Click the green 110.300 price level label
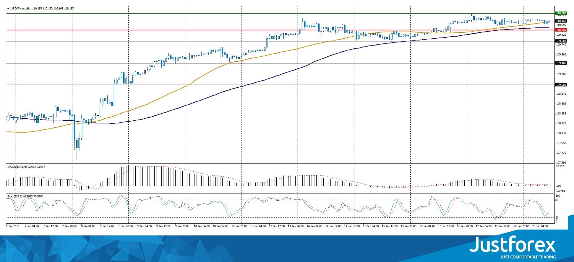Image resolution: width=574 pixels, height=262 pixels. tap(561, 13)
